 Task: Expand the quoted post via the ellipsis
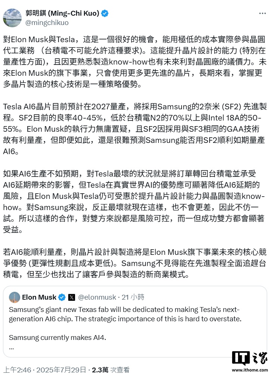tap(12, 347)
